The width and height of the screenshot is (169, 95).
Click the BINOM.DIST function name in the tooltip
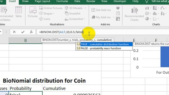(x=50, y=40)
